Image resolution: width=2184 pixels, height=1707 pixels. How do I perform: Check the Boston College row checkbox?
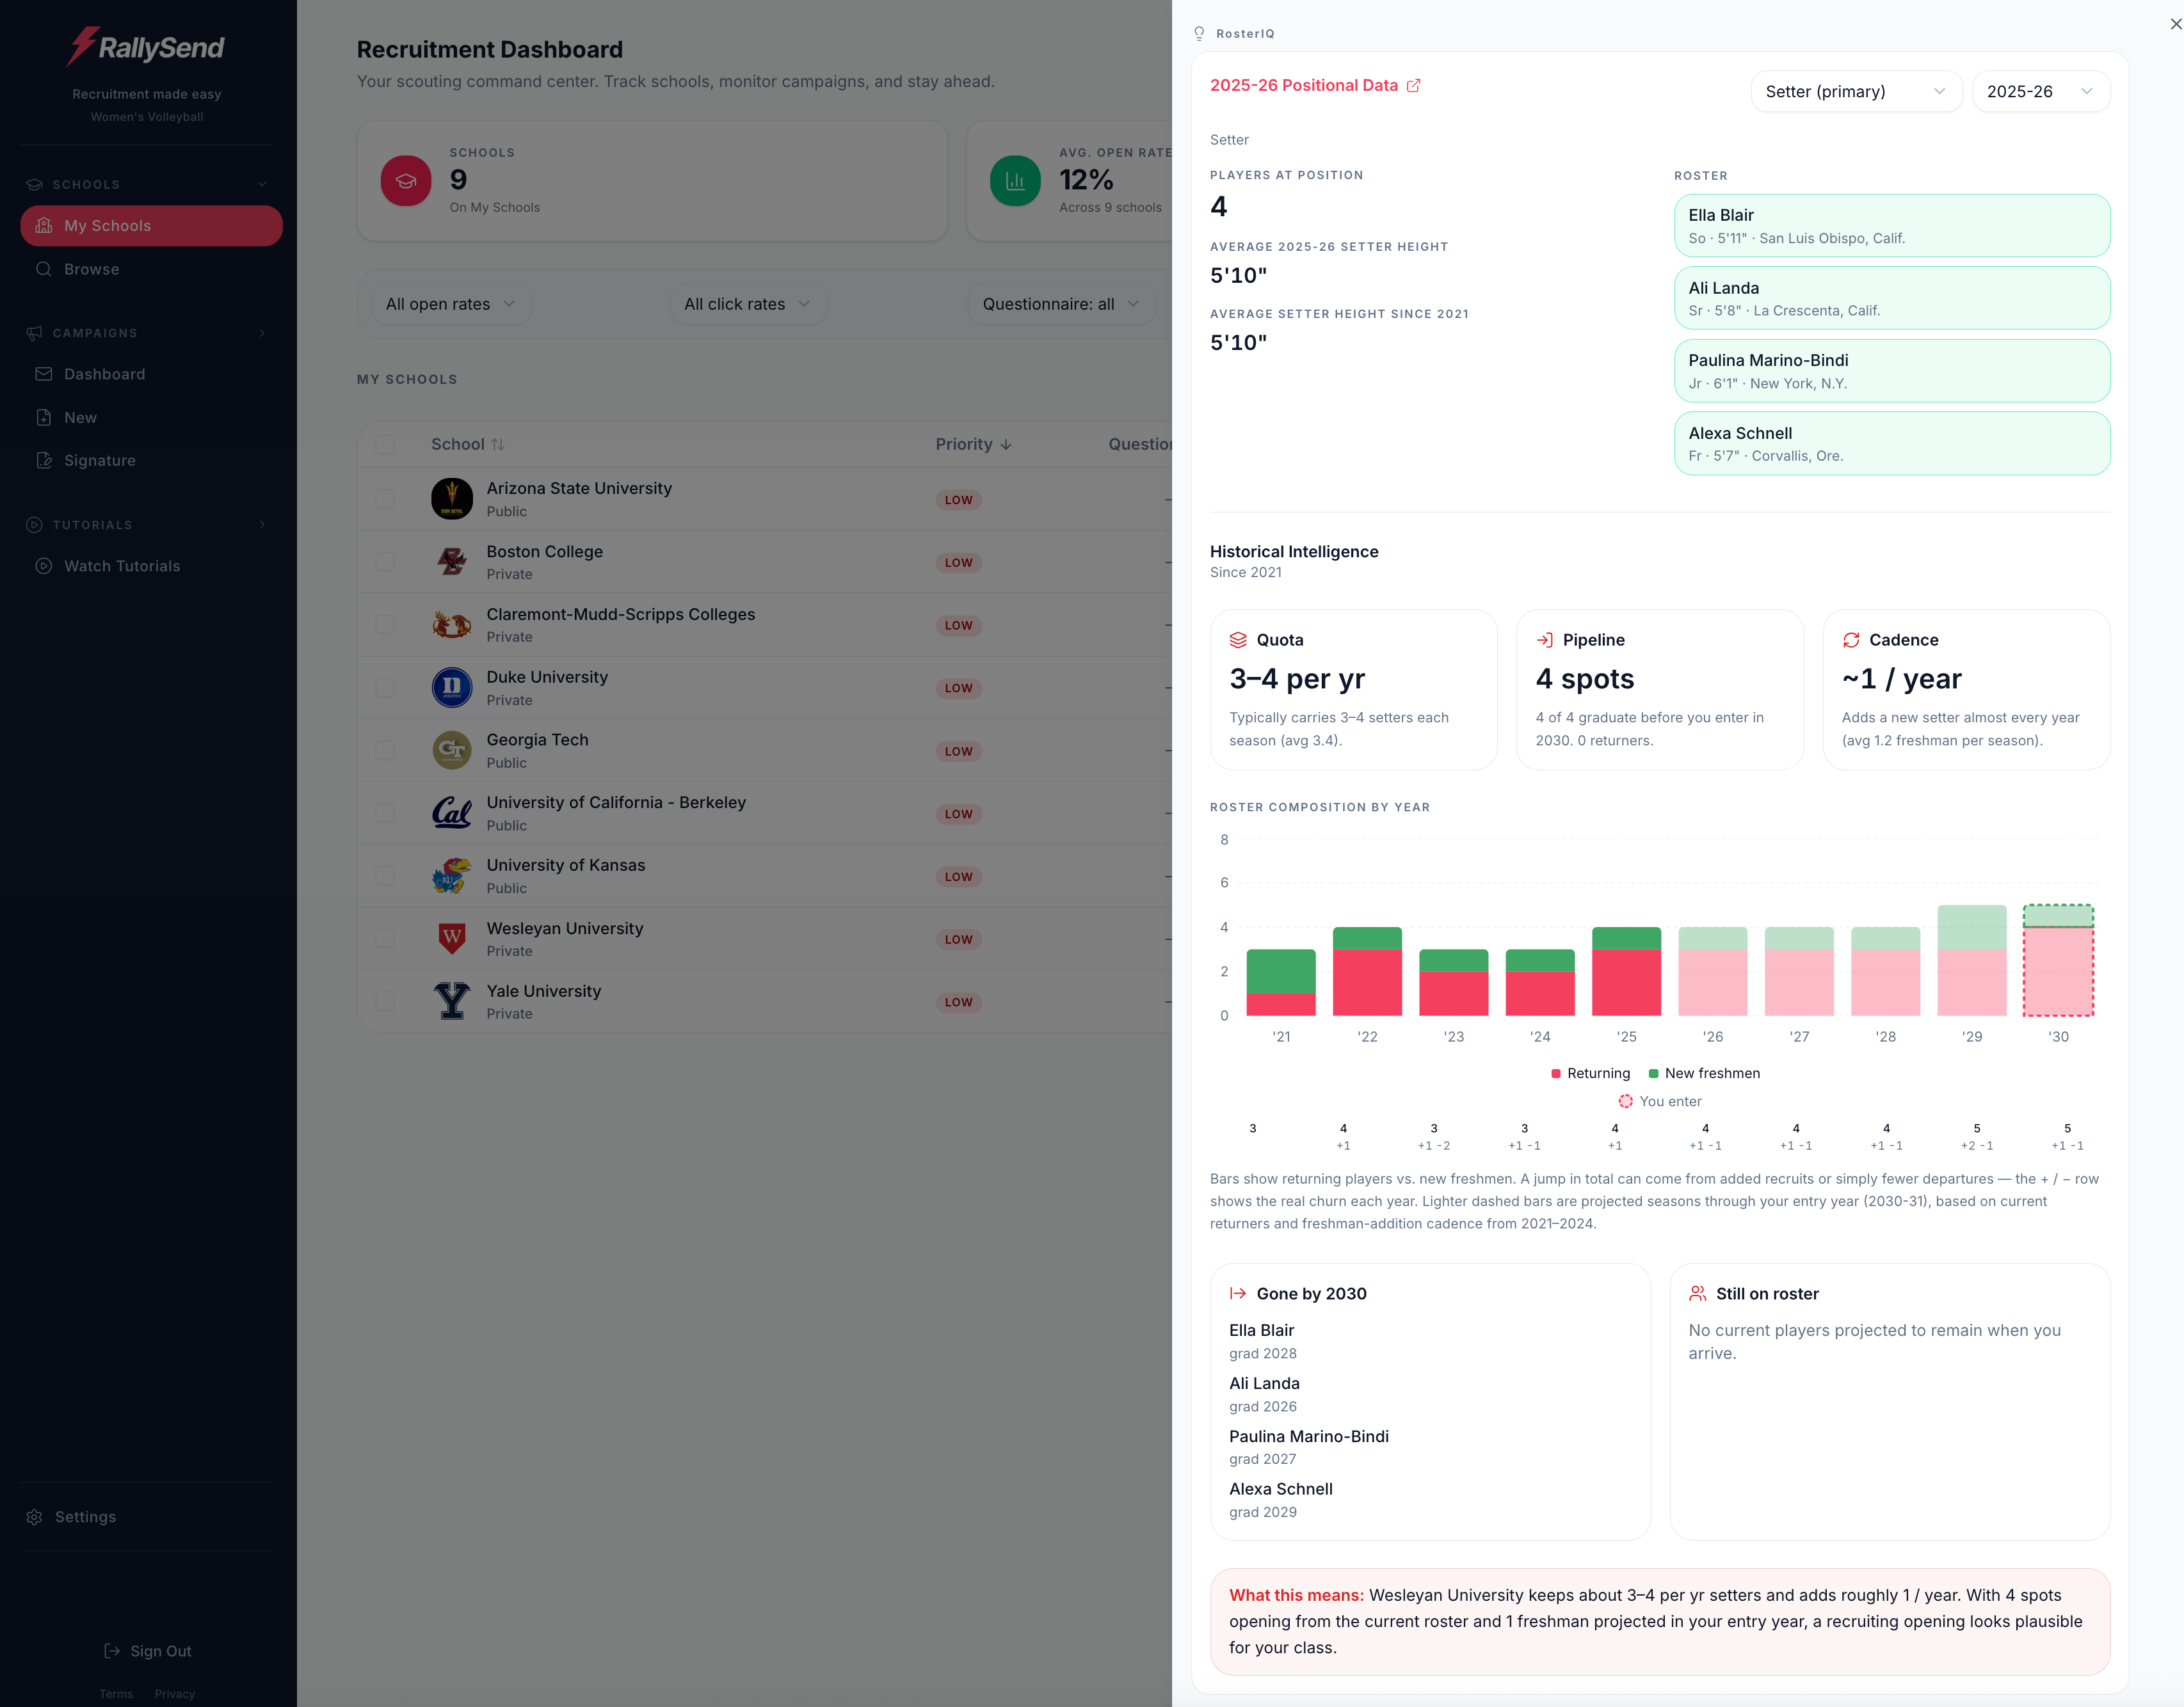point(385,562)
